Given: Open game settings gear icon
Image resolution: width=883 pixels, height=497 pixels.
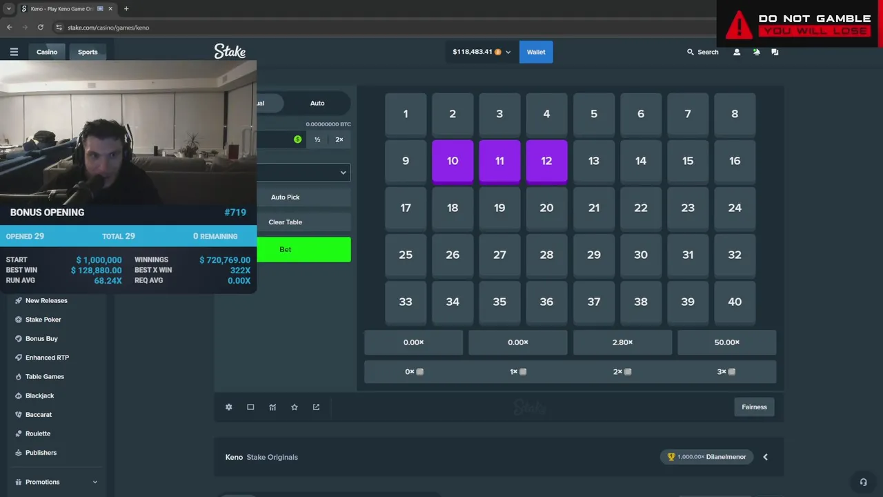Looking at the screenshot, I should point(229,407).
